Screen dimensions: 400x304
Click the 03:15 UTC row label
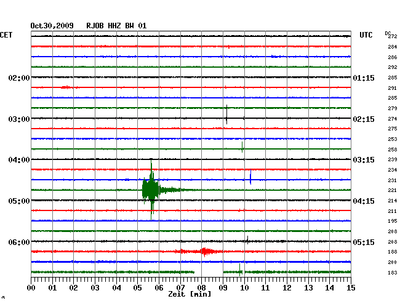pos(364,160)
